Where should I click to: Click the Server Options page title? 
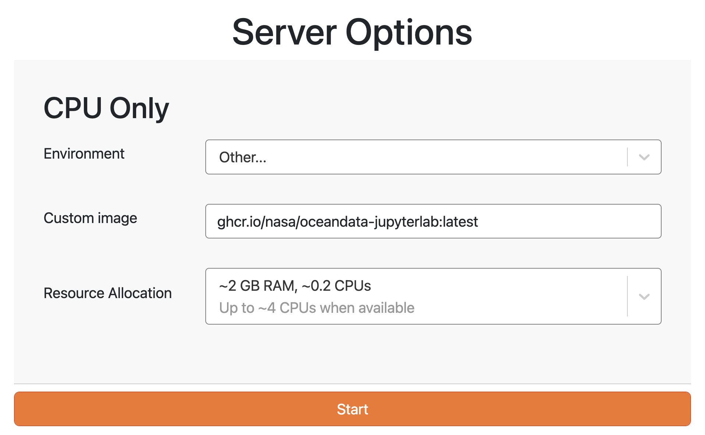pos(352,32)
